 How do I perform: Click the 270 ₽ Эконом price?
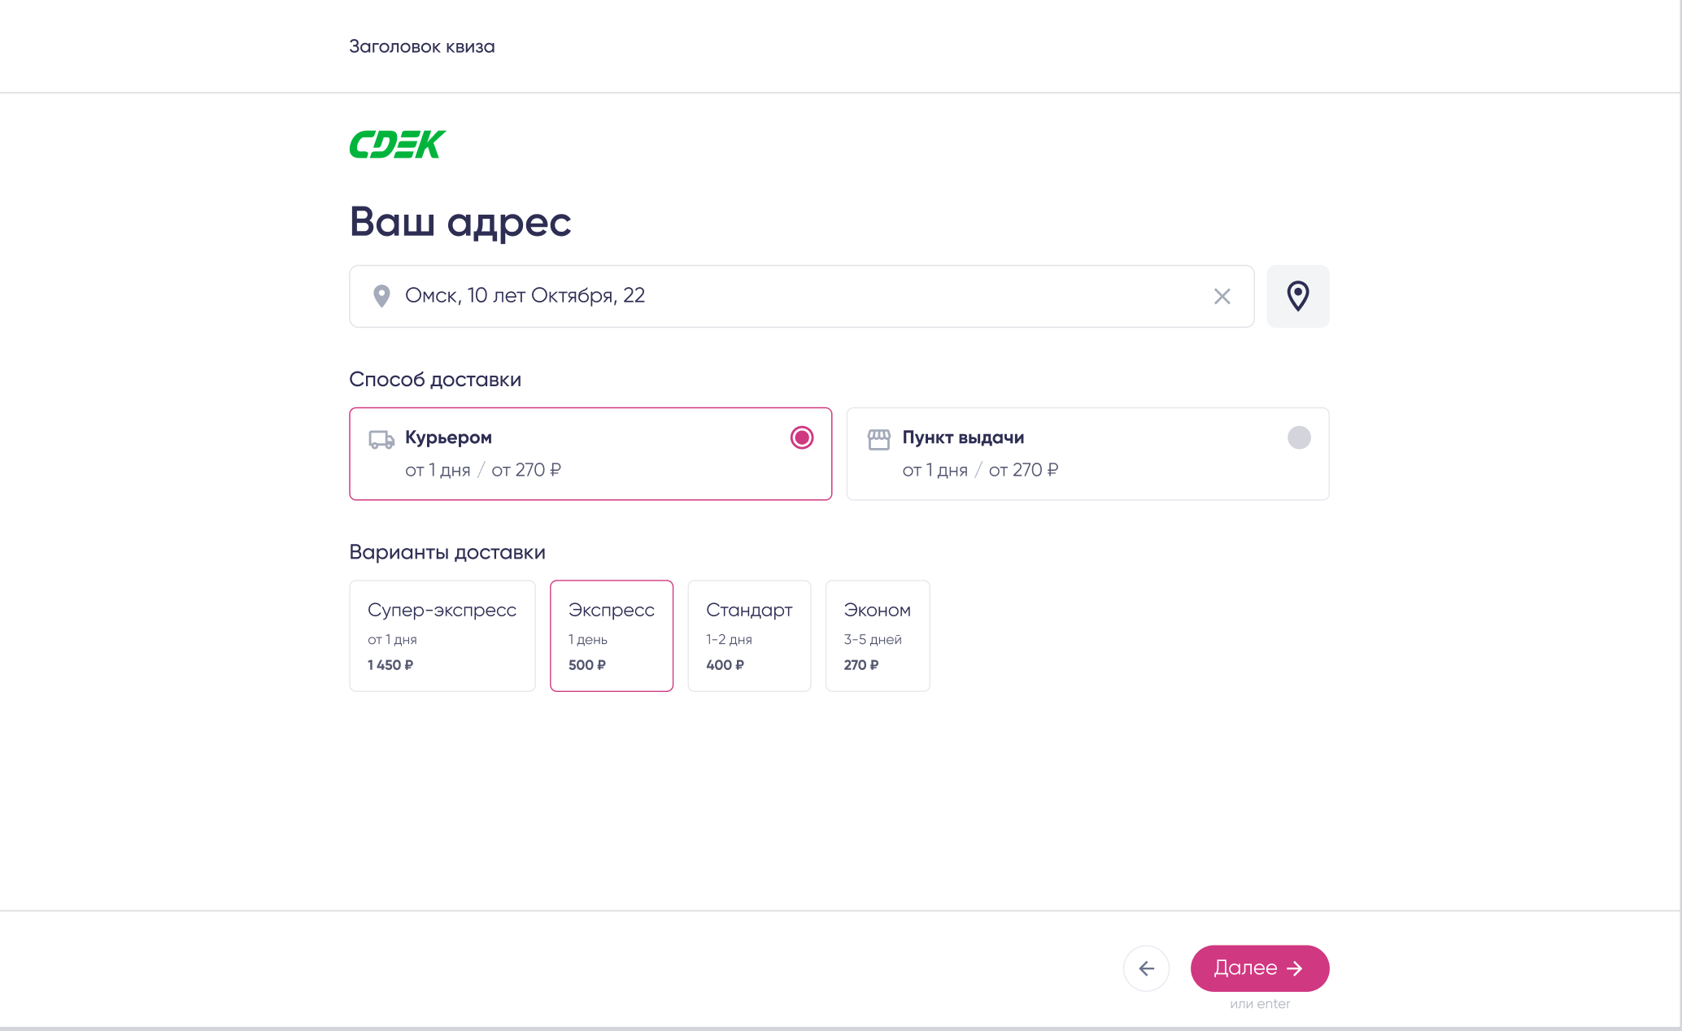coord(861,665)
